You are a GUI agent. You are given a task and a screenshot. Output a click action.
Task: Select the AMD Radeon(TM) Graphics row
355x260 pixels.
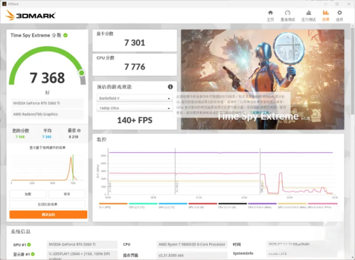pos(47,114)
